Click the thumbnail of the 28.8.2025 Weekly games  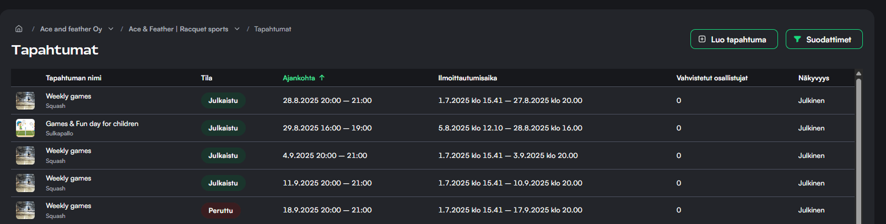click(x=25, y=101)
